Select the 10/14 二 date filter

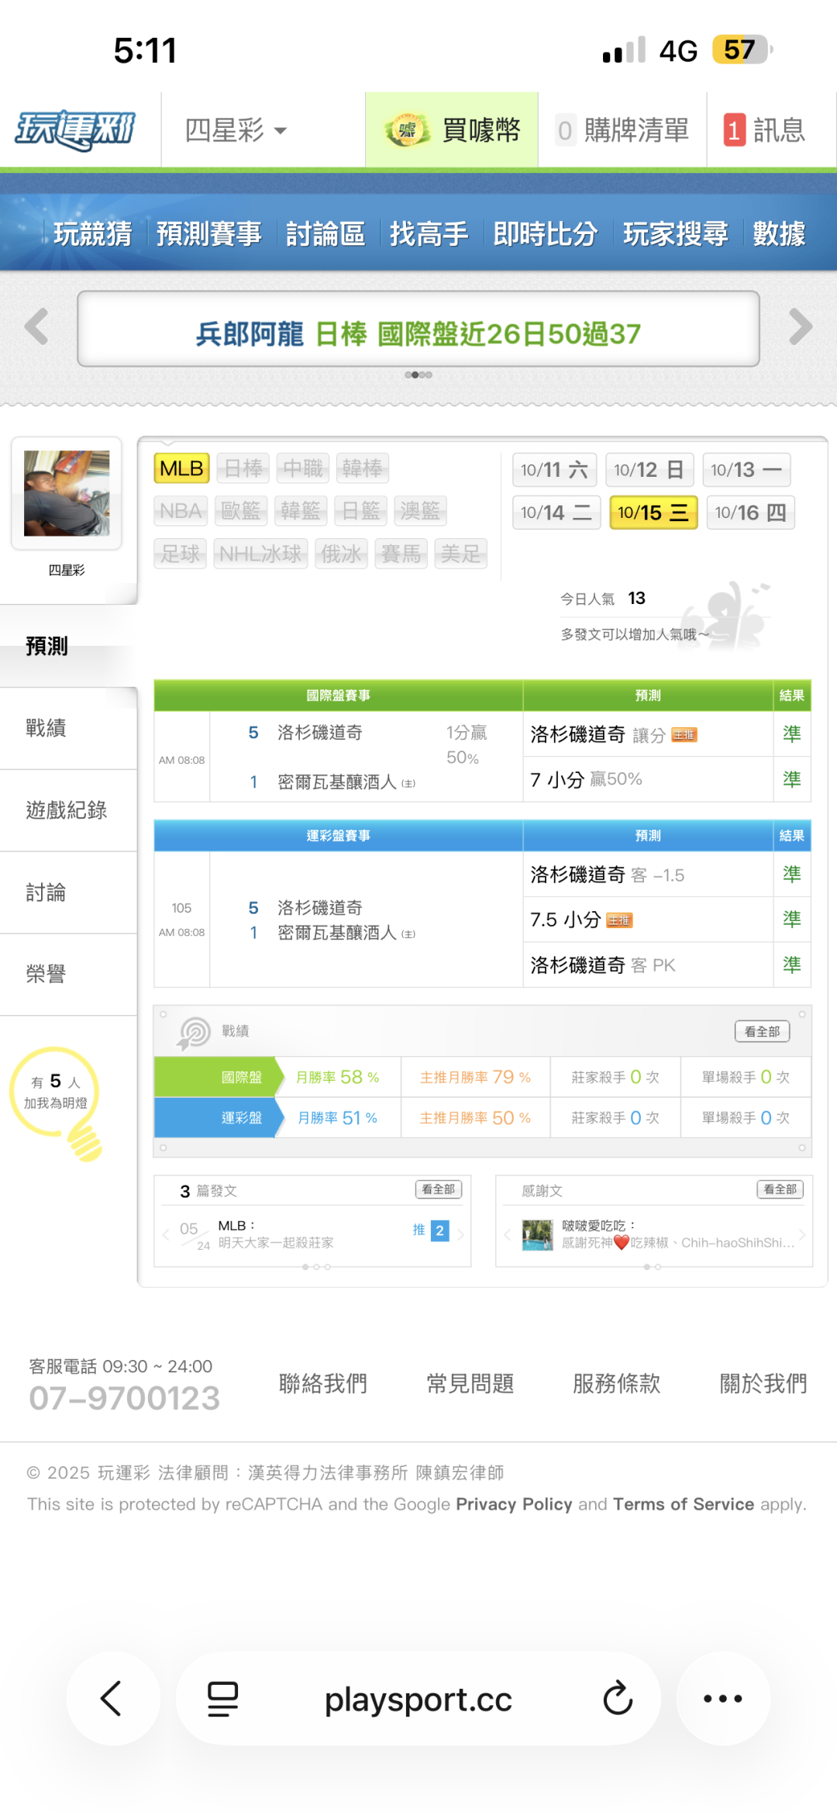556,513
